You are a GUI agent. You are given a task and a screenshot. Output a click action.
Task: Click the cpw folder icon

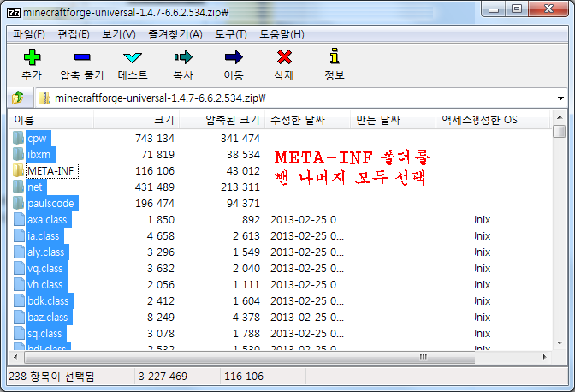(18, 139)
